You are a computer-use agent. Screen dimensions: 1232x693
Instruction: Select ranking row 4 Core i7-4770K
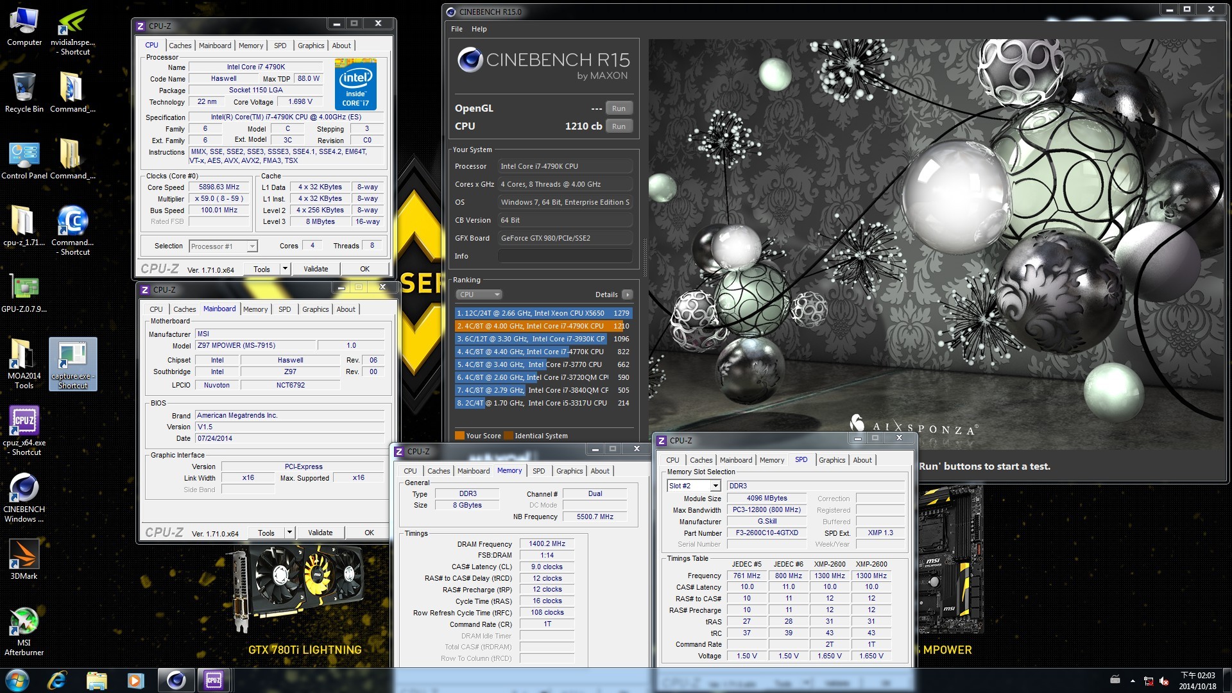pyautogui.click(x=543, y=352)
